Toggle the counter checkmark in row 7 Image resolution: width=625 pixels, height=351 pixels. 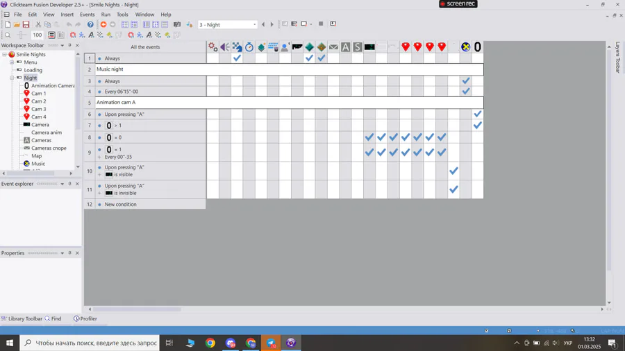pyautogui.click(x=478, y=126)
